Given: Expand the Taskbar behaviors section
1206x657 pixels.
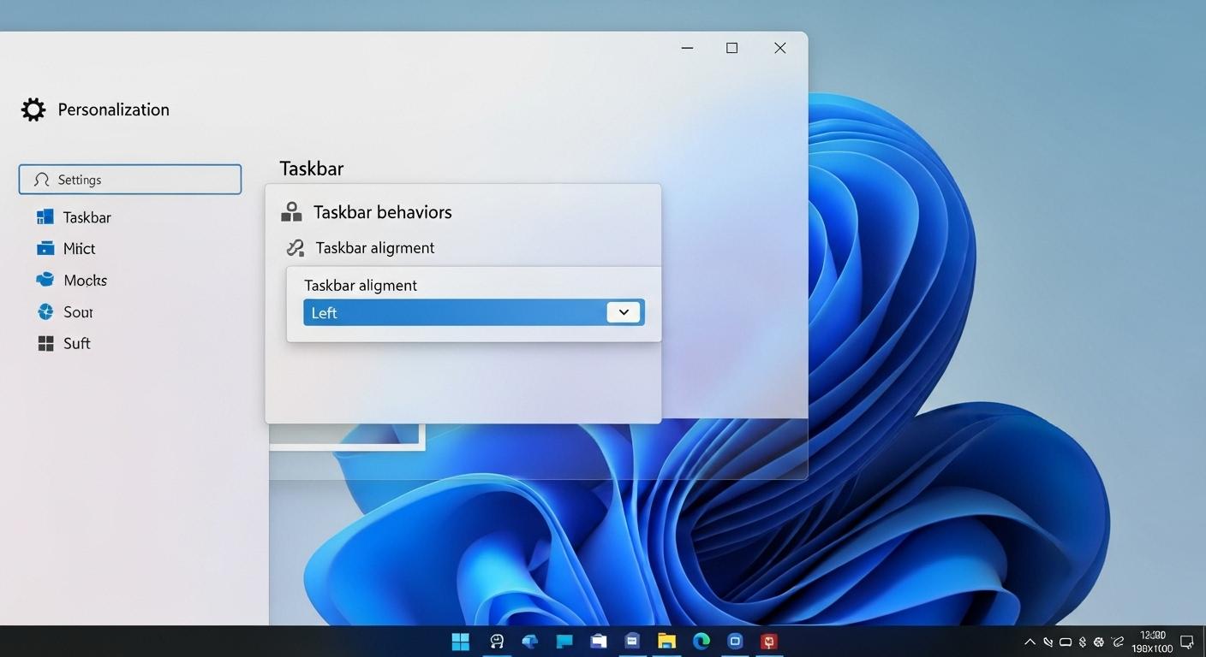Looking at the screenshot, I should point(383,211).
